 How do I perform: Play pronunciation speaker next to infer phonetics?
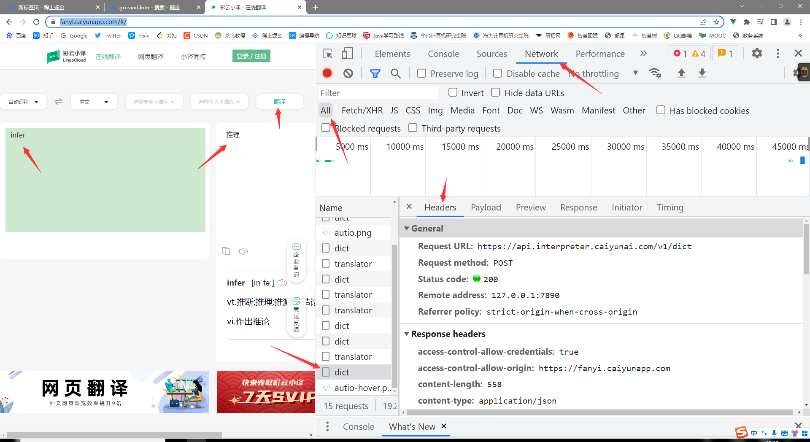pos(282,283)
